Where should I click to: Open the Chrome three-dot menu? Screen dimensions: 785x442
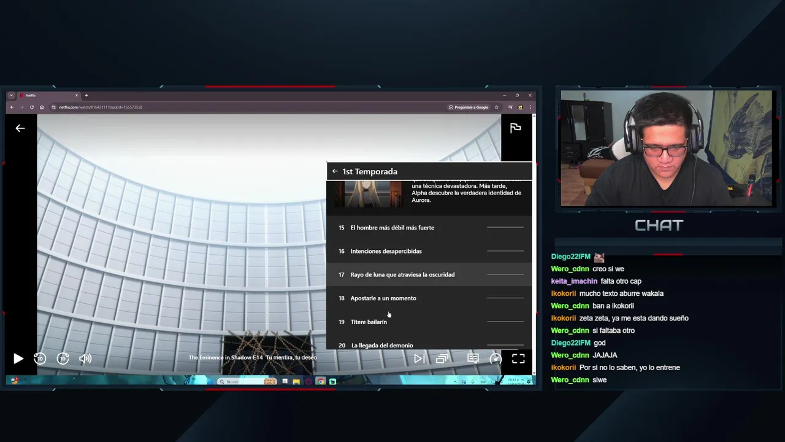530,107
